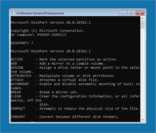Image resolution: width=156 pixels, height=133 pixels.
Task: Click the ATTACH command entry
Action: click(x=17, y=80)
